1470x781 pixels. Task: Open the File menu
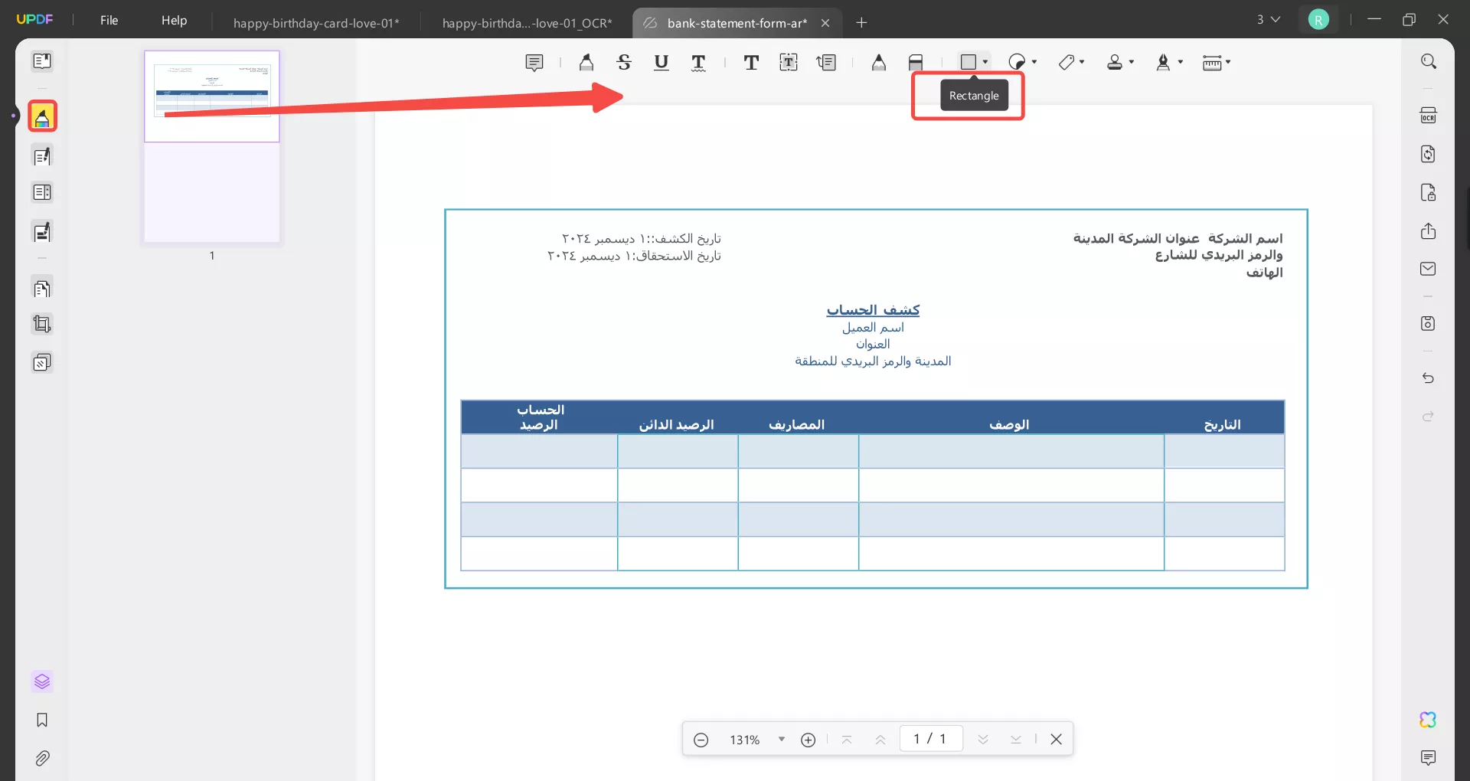109,20
